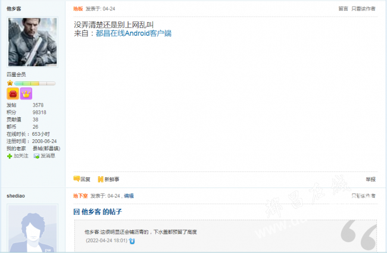Click the blue arrow icon after quote timestamp
This screenshot has width=387, height=253.
click(132, 241)
